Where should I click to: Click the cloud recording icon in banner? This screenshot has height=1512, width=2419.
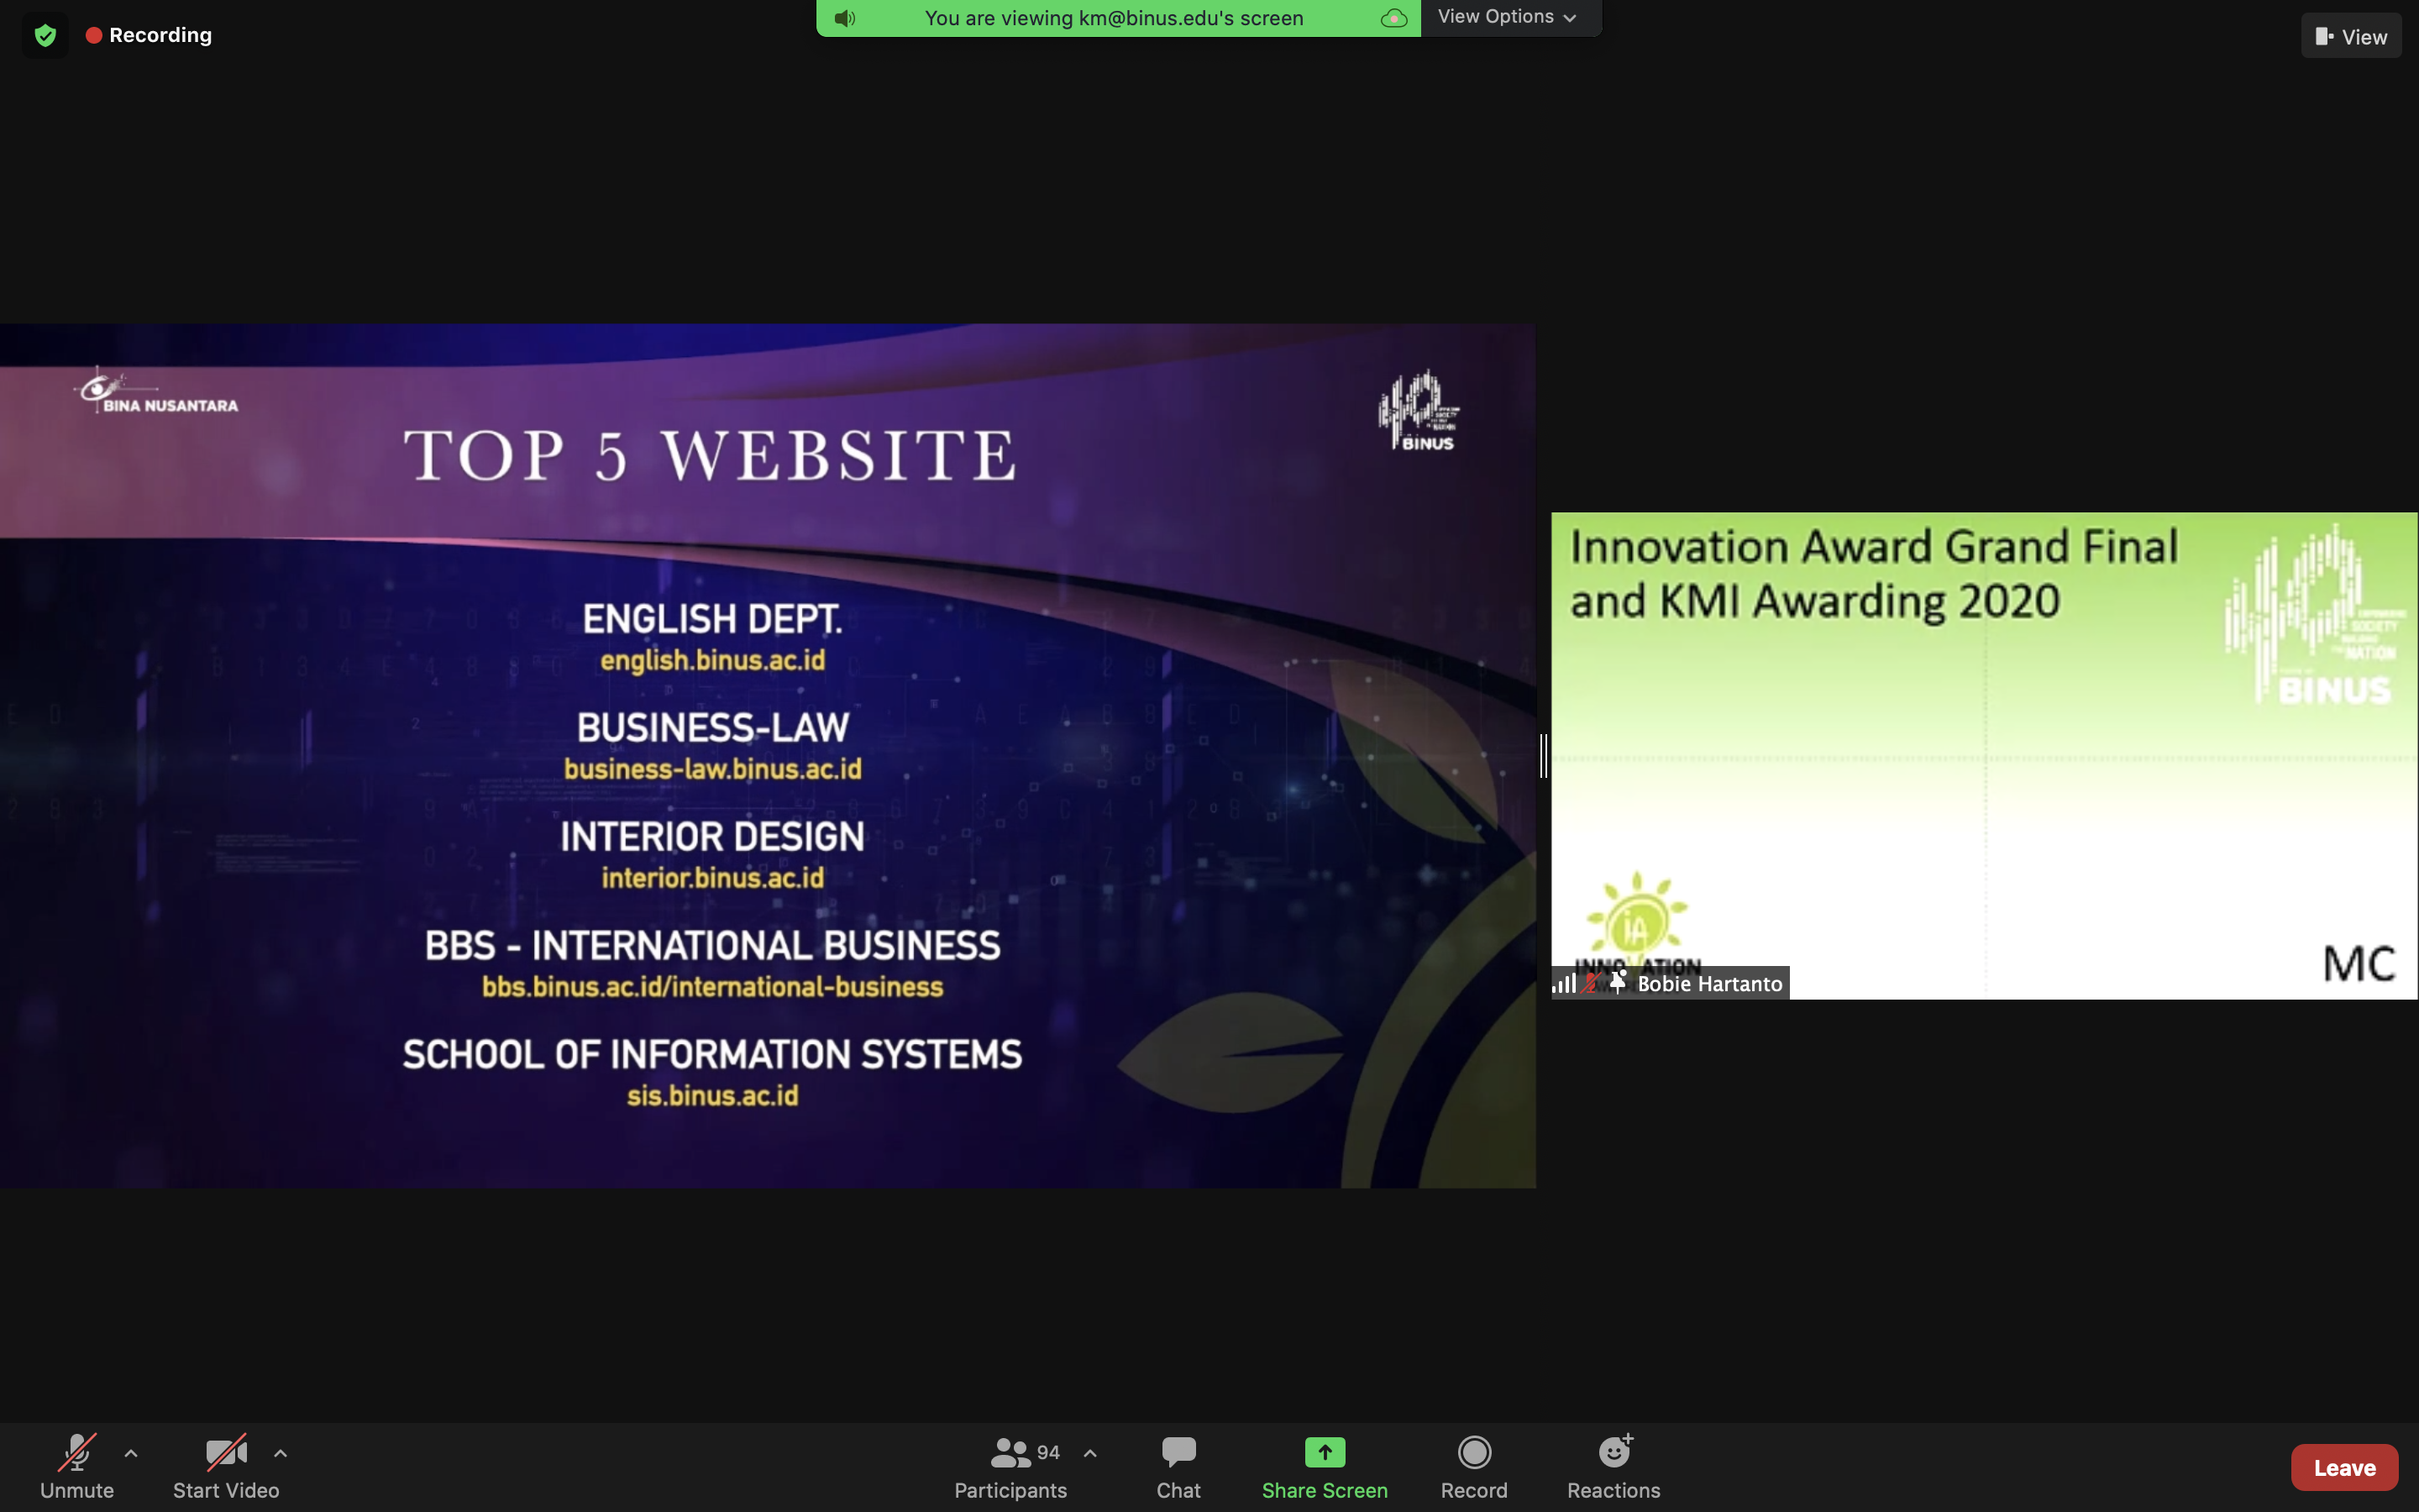click(1393, 18)
